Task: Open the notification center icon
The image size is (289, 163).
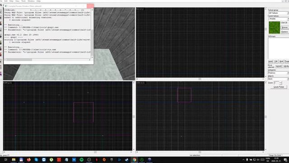Action: (285, 160)
